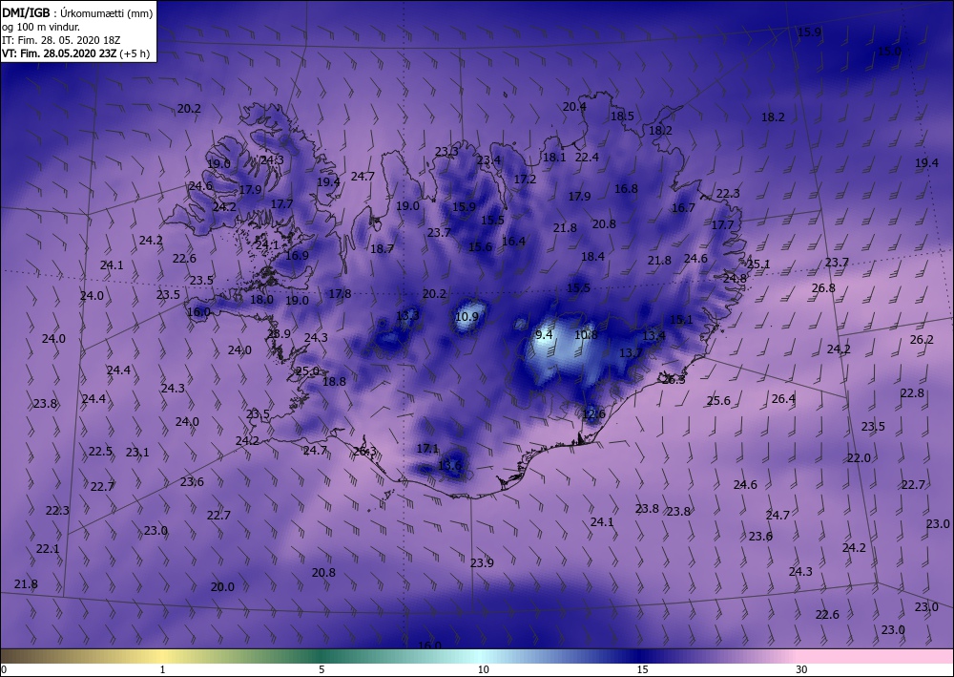The image size is (954, 677).
Task: Click the value "13.6" near the south coast
Action: [x=450, y=466]
